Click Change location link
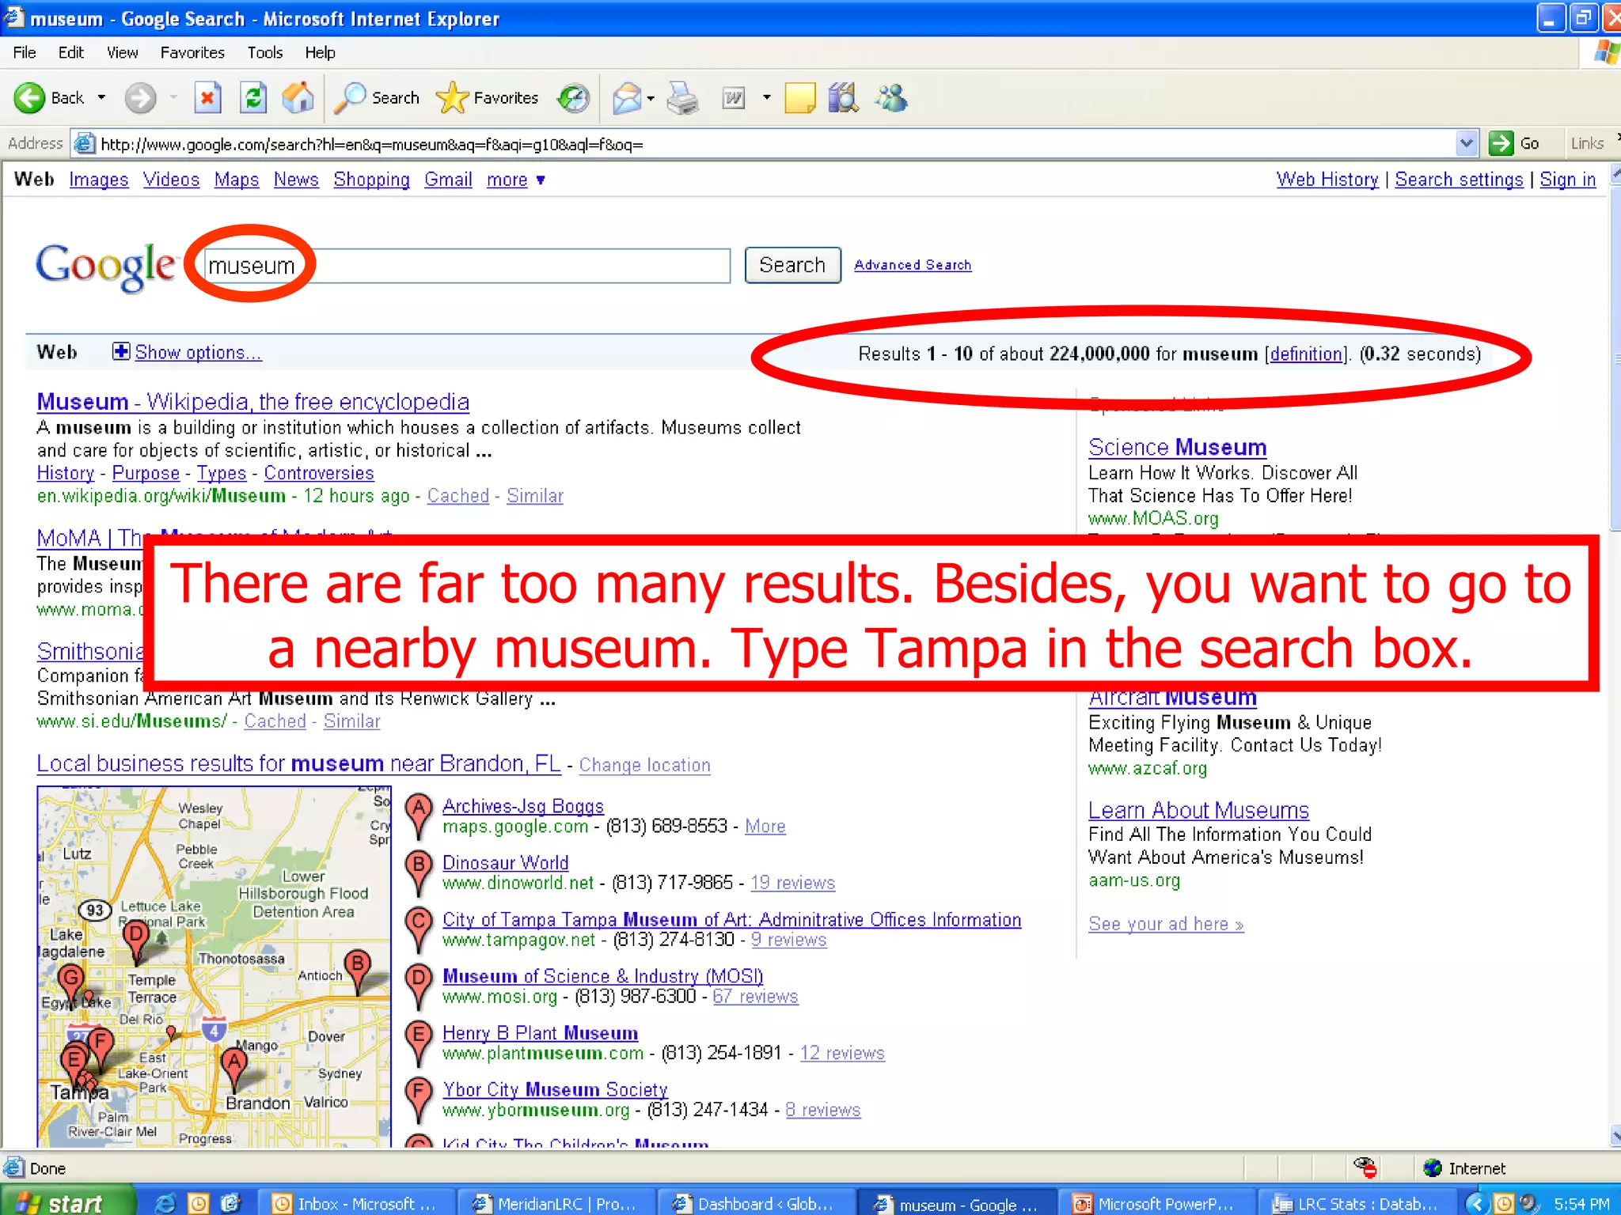1621x1215 pixels. 645,765
